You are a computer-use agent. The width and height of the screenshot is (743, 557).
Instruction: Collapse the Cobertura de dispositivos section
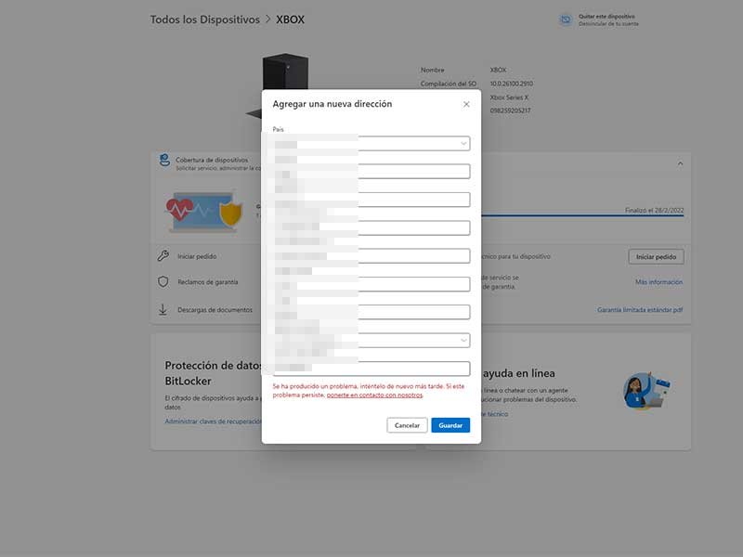click(x=680, y=164)
